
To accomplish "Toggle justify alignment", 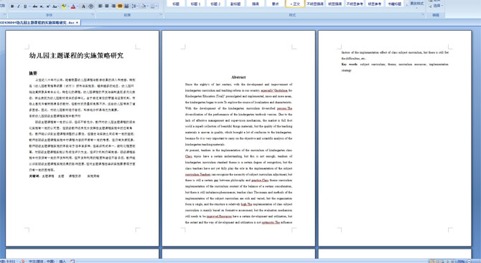I will [x=120, y=6].
